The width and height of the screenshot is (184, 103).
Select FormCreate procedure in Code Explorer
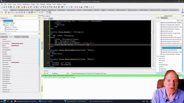point(171,29)
